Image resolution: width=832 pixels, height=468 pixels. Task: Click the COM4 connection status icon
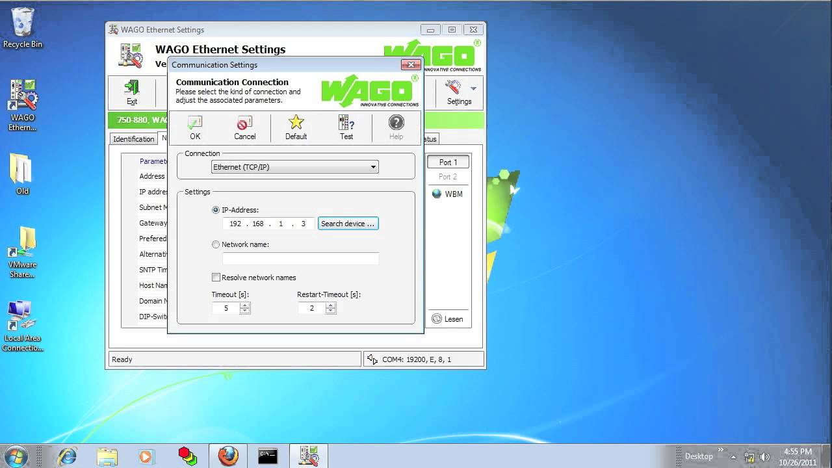click(372, 359)
